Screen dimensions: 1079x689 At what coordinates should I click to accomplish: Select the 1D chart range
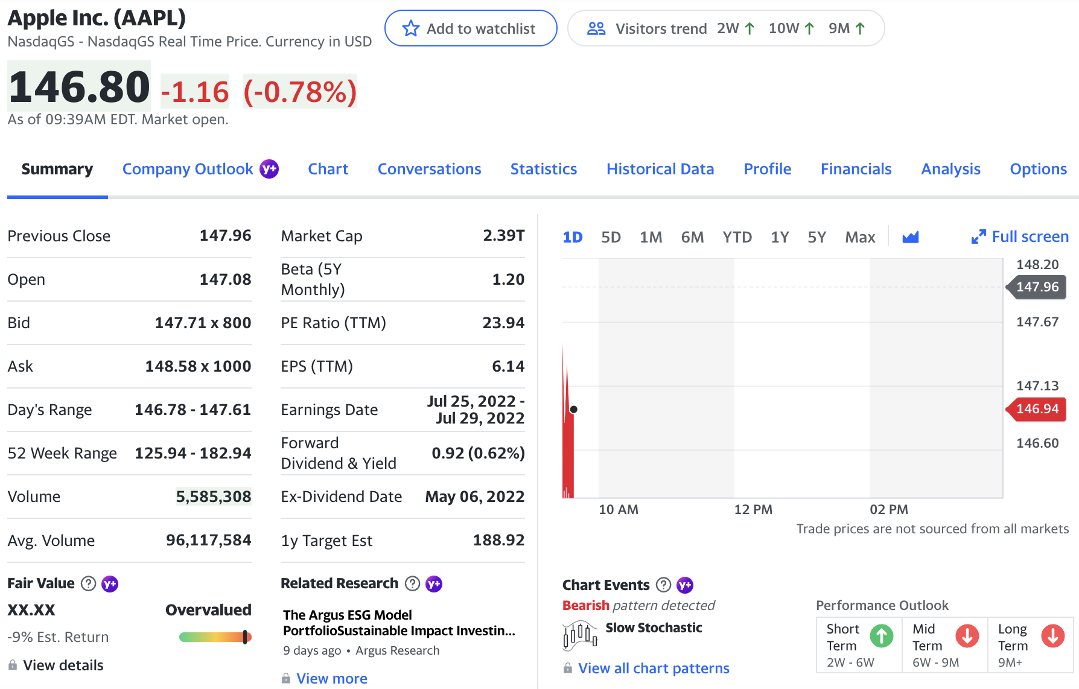click(x=573, y=237)
